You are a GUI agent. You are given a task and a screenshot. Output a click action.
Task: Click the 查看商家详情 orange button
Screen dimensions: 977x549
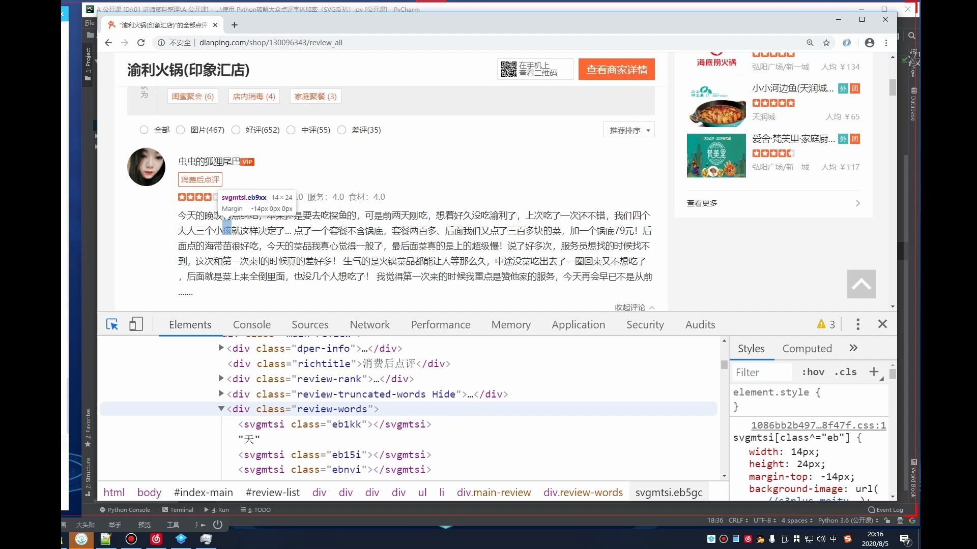tap(616, 70)
